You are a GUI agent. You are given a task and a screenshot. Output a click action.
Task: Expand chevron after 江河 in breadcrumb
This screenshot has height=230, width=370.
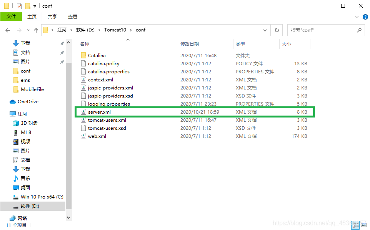point(71,30)
